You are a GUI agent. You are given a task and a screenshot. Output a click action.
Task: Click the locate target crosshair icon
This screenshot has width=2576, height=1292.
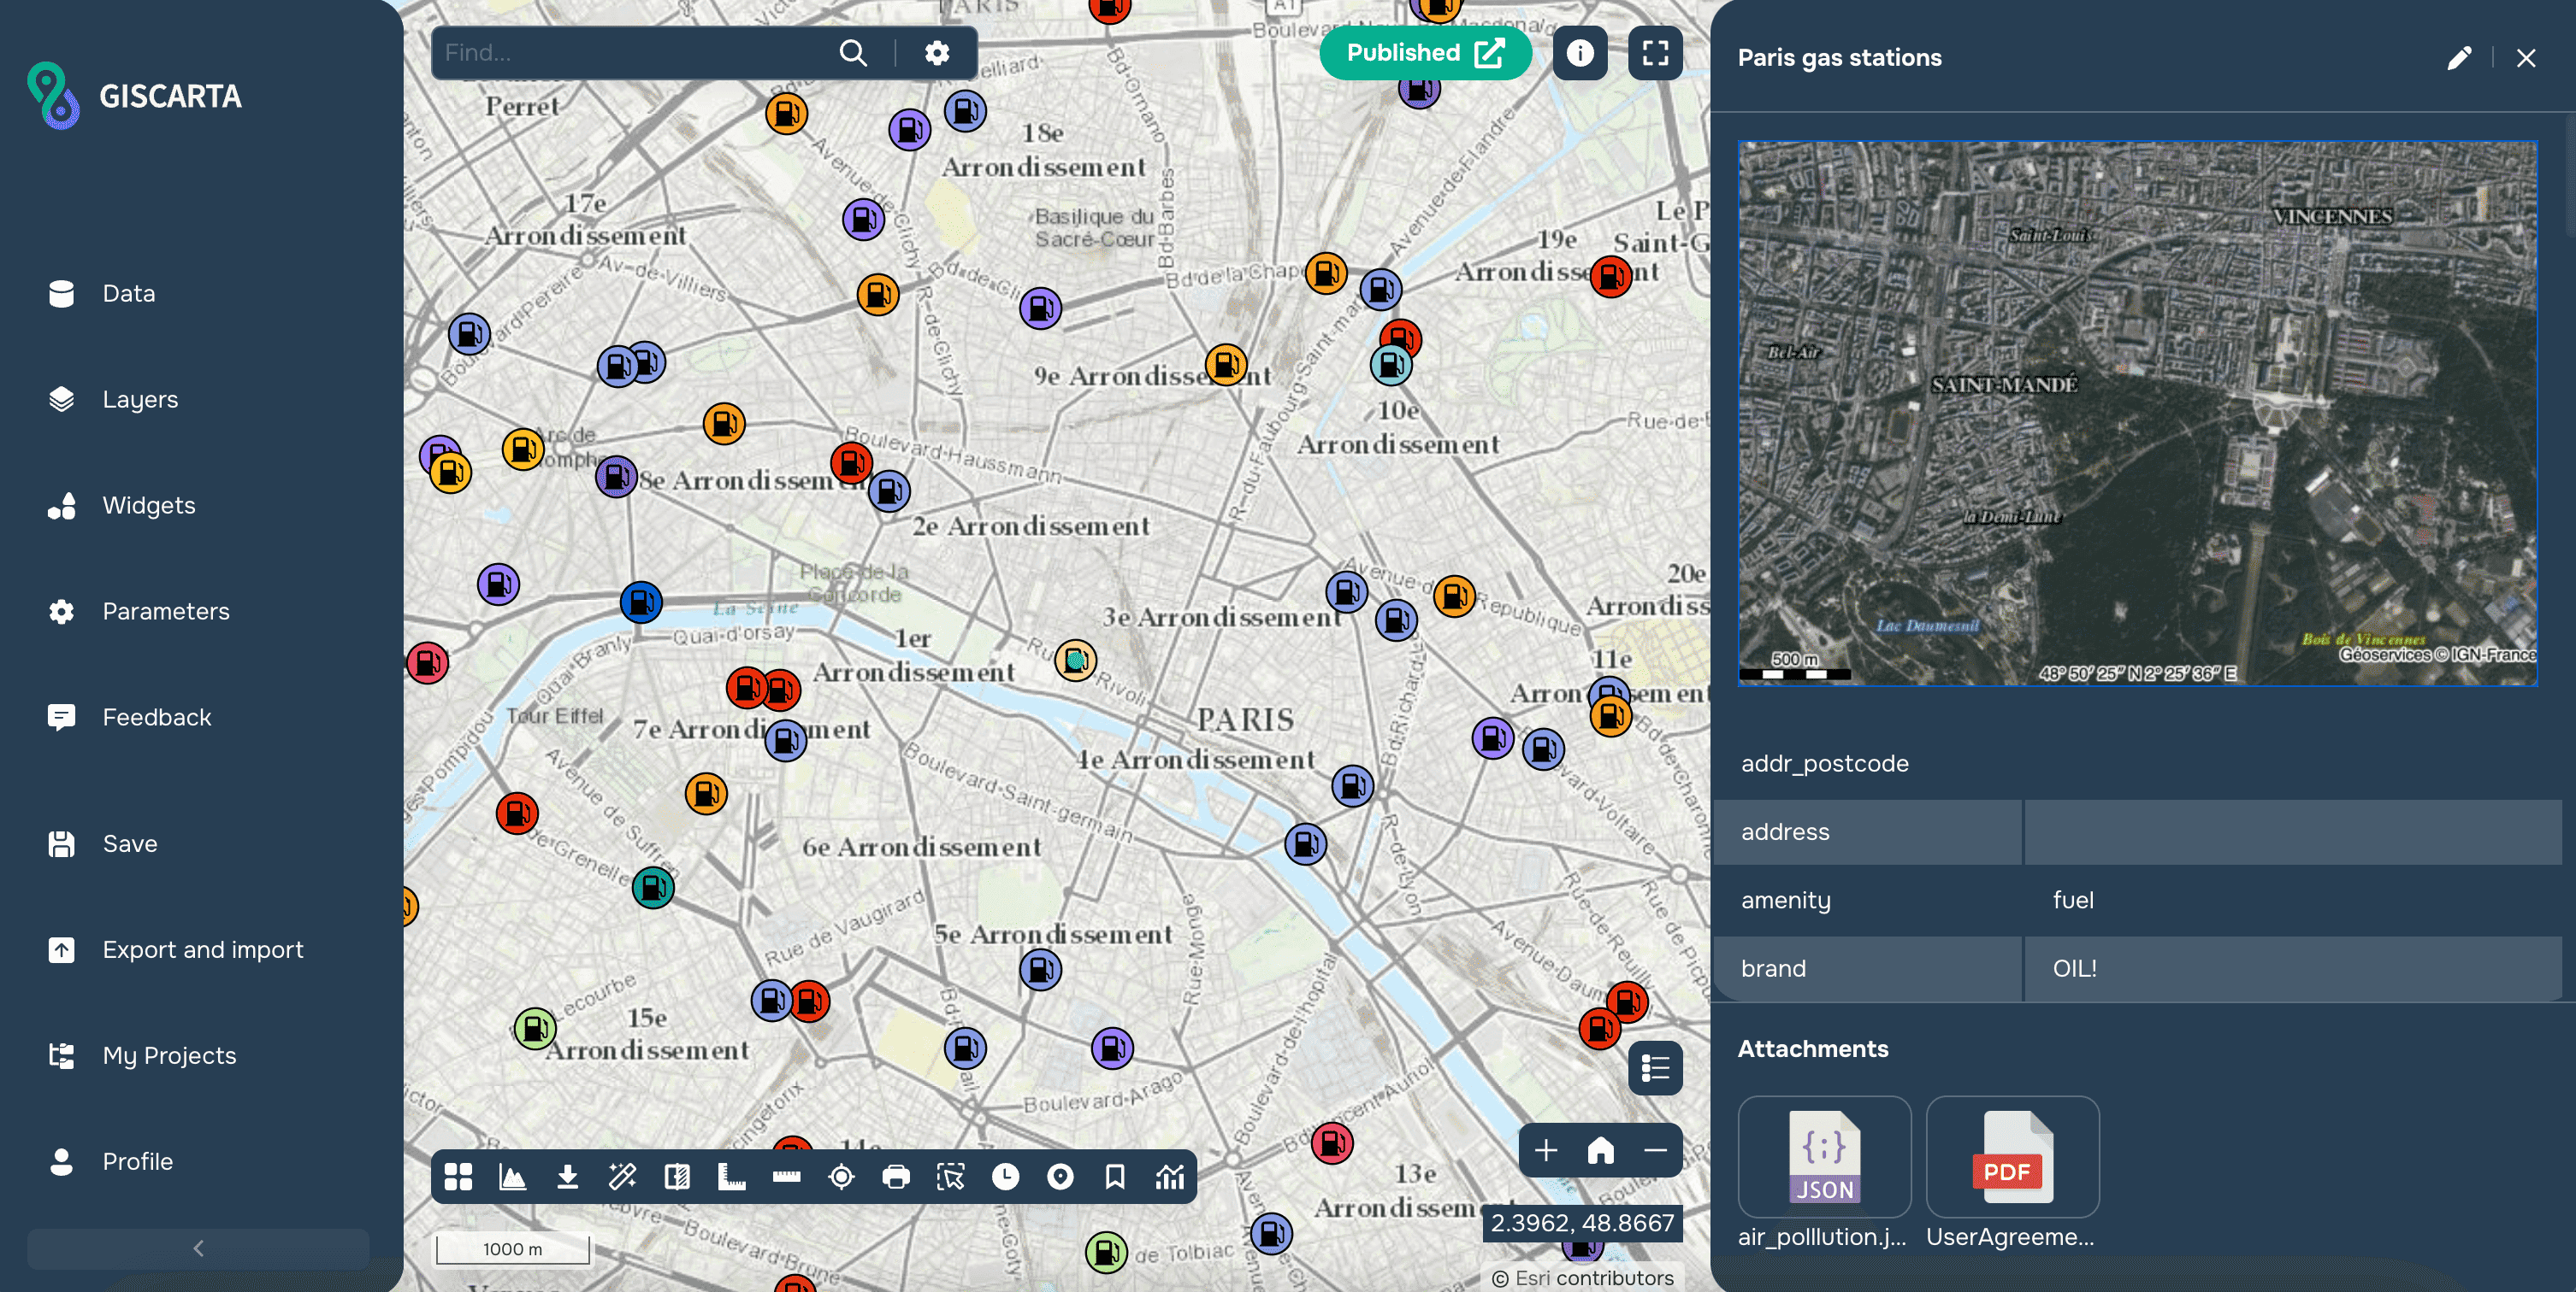tap(841, 1177)
